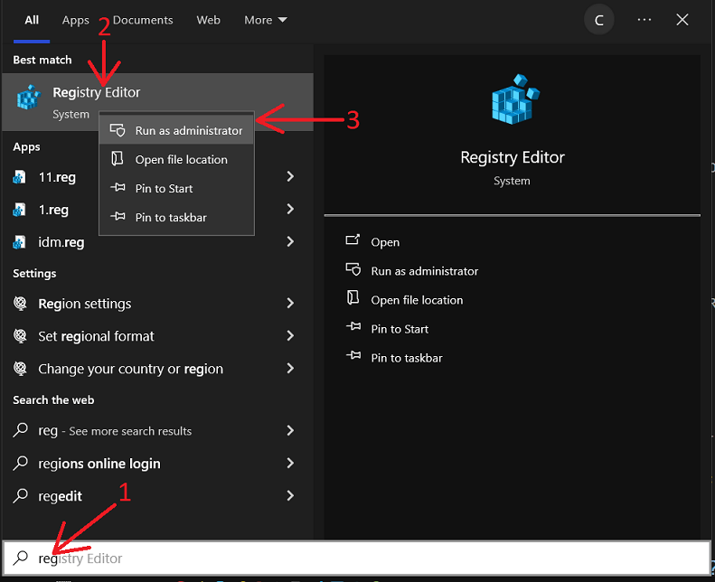
Task: Click the preview pane Pin to Start icon
Action: point(353,326)
